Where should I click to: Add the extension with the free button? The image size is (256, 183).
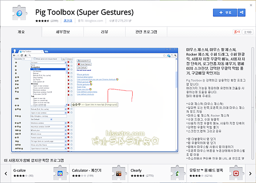(225, 13)
